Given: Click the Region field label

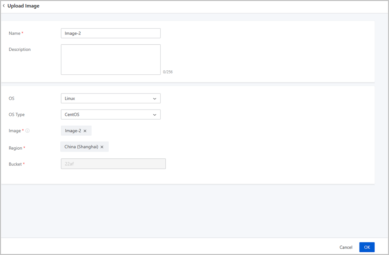Looking at the screenshot, I should coord(15,148).
